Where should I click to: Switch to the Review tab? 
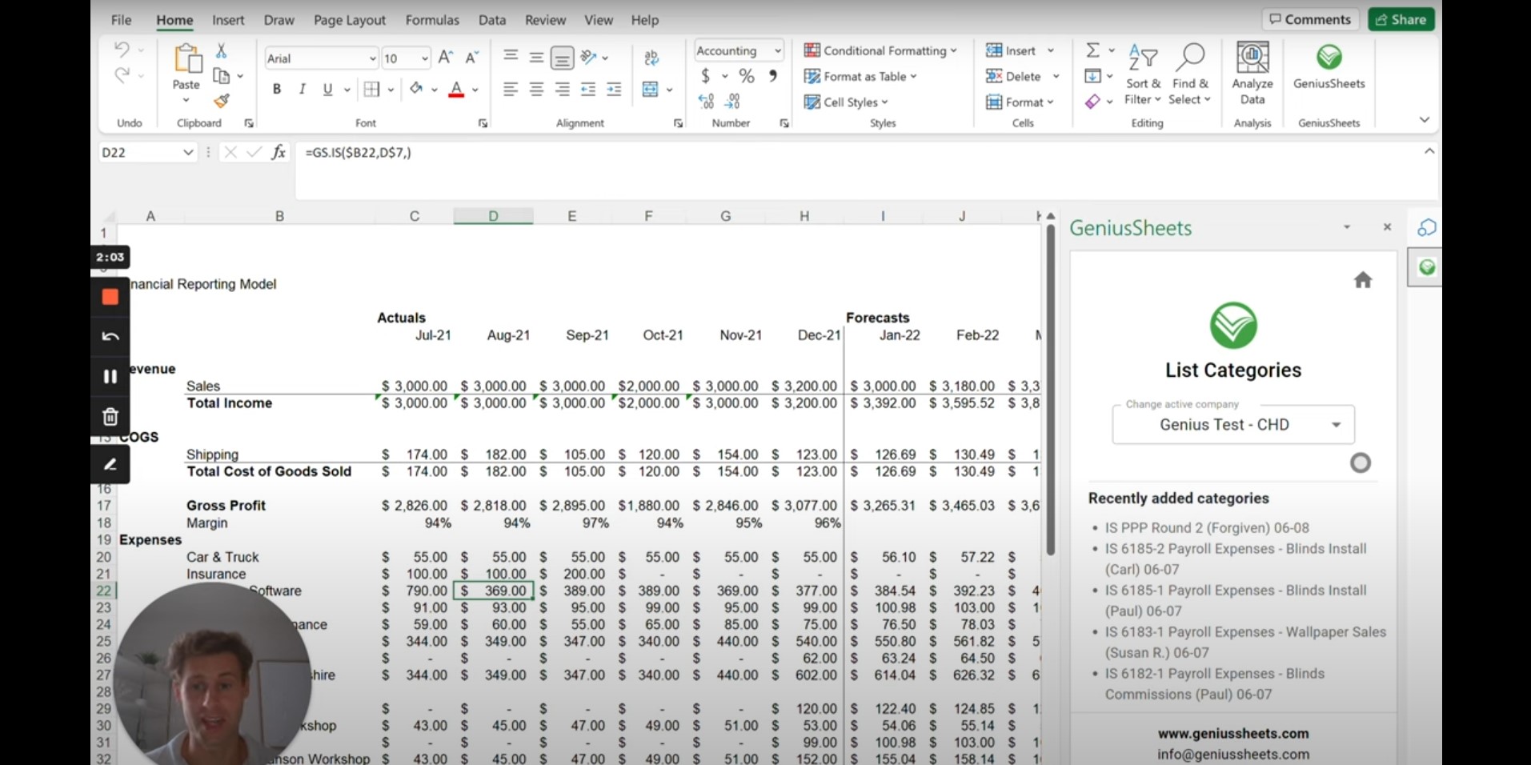545,20
